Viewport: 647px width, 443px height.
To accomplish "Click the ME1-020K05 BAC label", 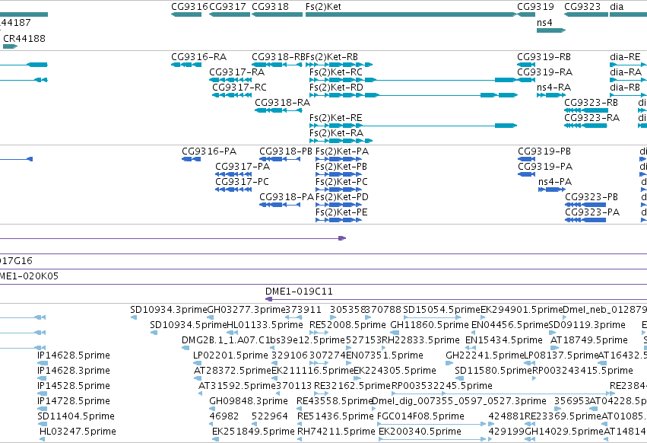I will (29, 276).
